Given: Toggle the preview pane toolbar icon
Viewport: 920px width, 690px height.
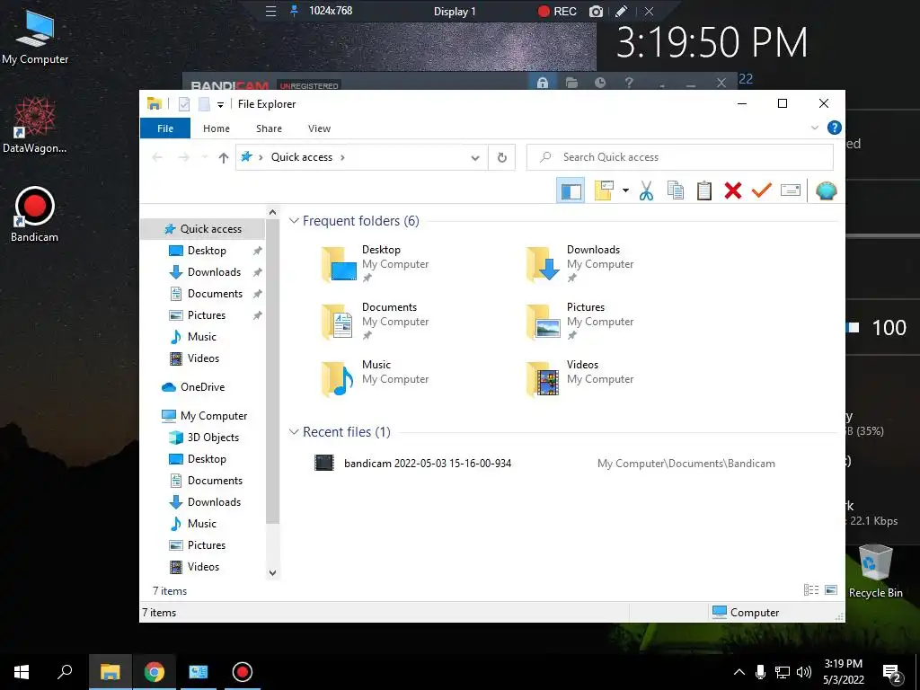Looking at the screenshot, I should pos(570,190).
